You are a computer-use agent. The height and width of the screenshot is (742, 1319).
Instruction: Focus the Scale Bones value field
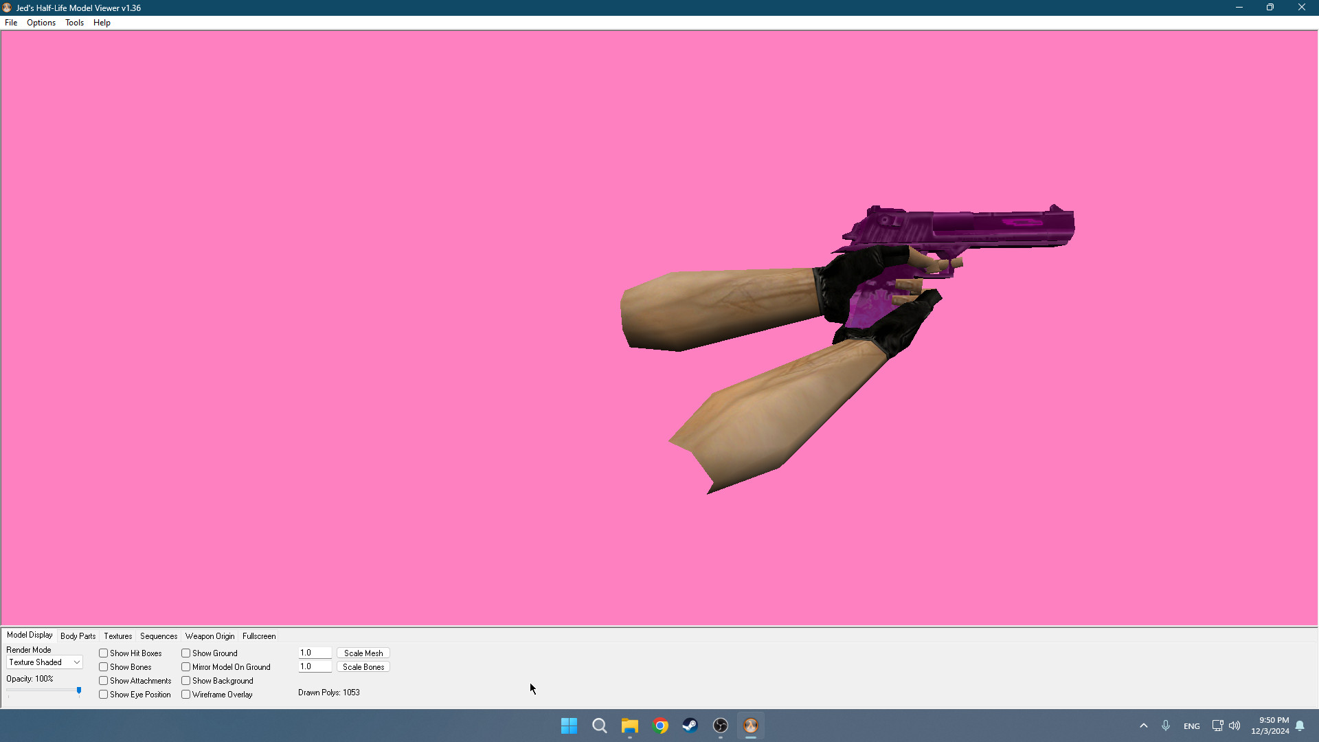click(x=315, y=666)
